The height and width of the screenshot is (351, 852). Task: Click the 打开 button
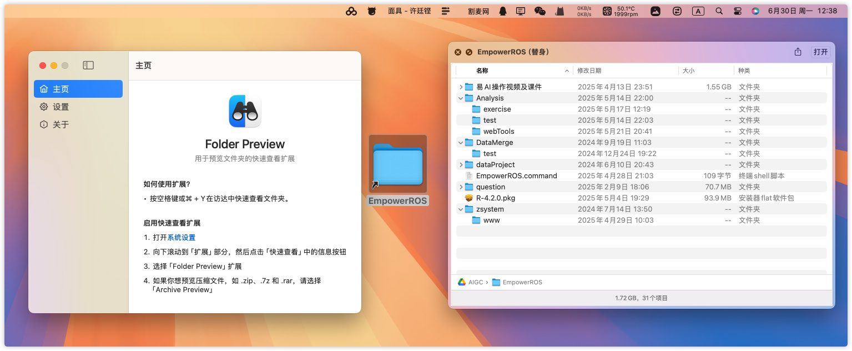point(820,52)
